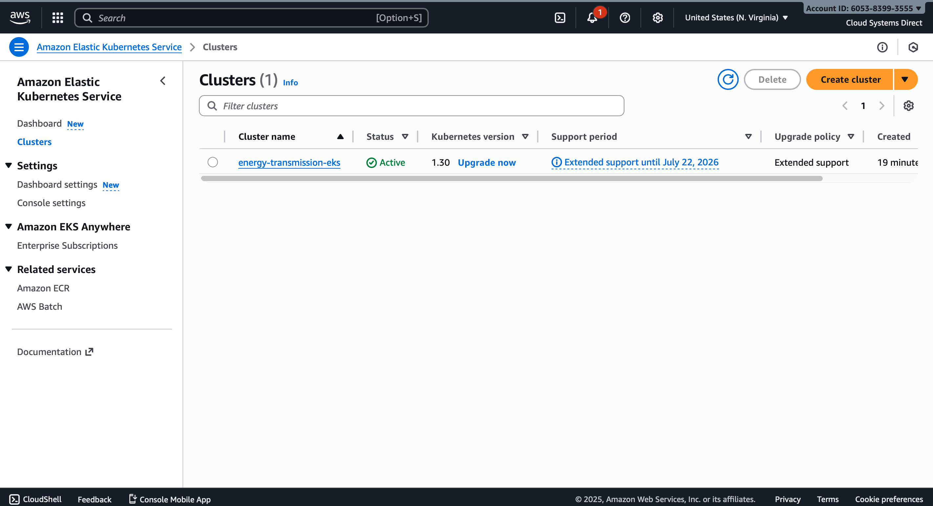Open the top bar settings gear
The image size is (933, 506).
pos(657,17)
